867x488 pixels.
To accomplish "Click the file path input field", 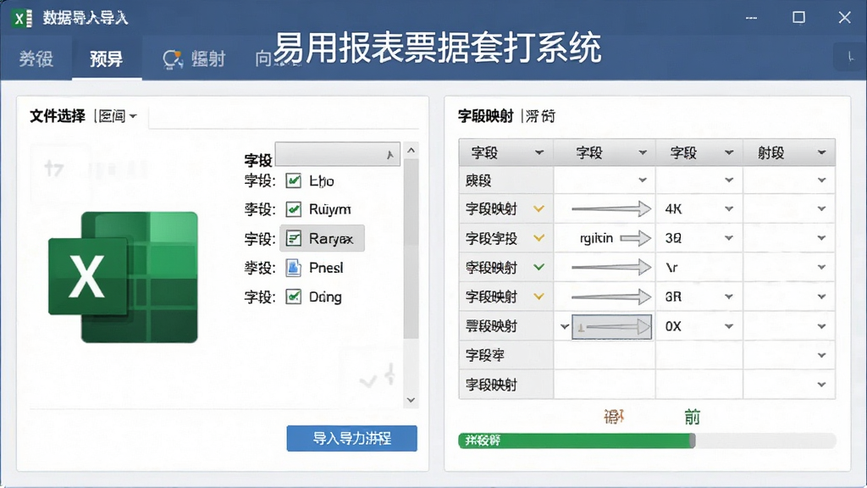I will click(x=284, y=117).
